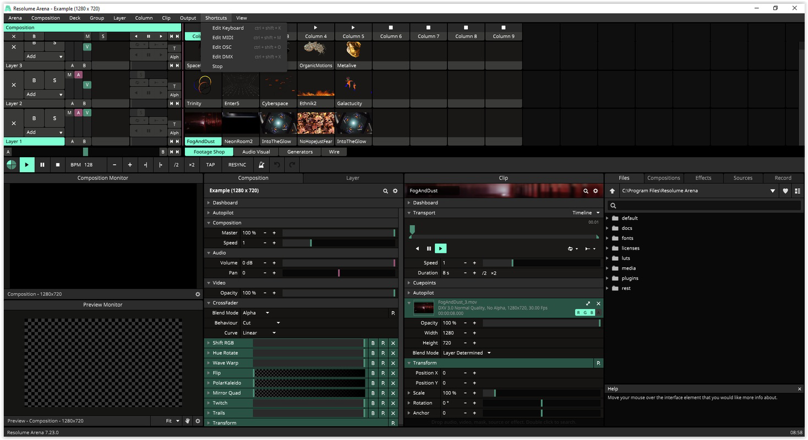Close the Help panel
The image size is (808, 440).
(x=799, y=389)
